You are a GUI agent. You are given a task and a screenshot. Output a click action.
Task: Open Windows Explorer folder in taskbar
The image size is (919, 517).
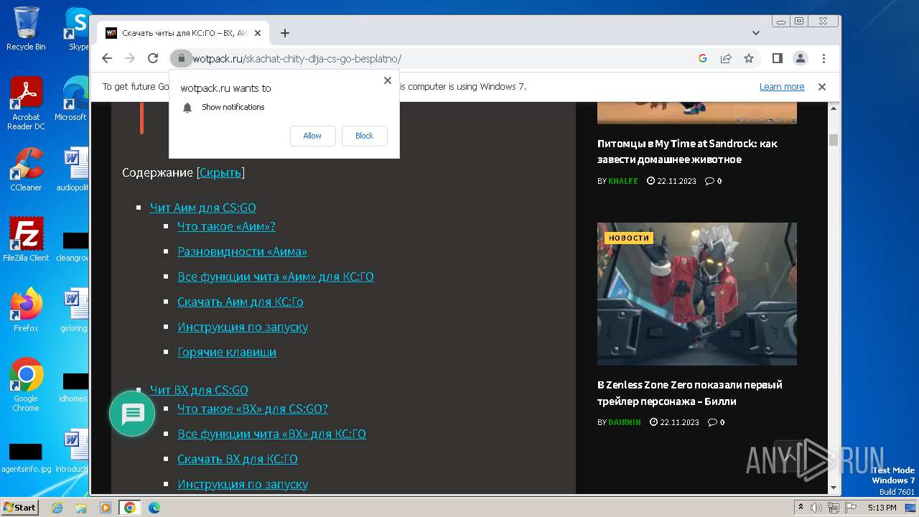pyautogui.click(x=81, y=508)
